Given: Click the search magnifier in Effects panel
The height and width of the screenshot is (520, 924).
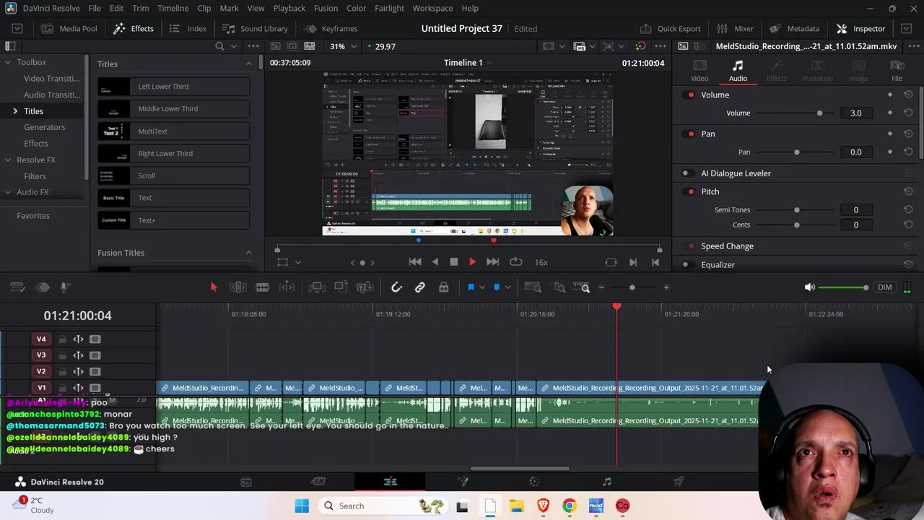Looking at the screenshot, I should tap(219, 46).
